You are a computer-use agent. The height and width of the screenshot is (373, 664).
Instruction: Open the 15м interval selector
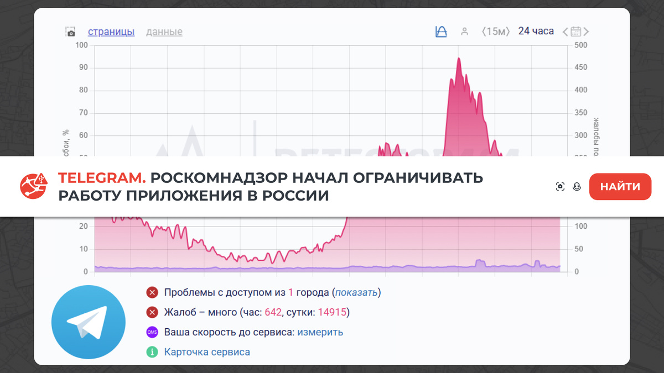(495, 31)
